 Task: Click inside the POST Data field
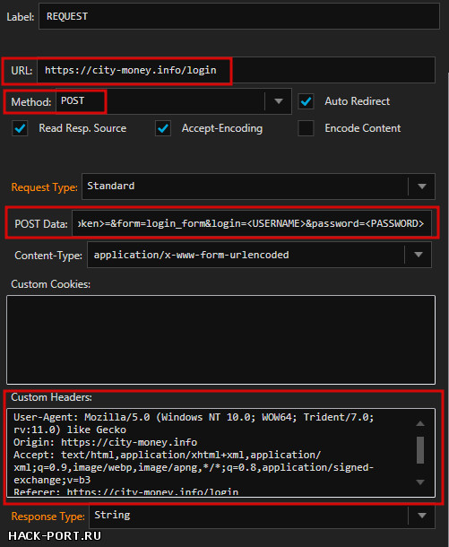point(251,223)
